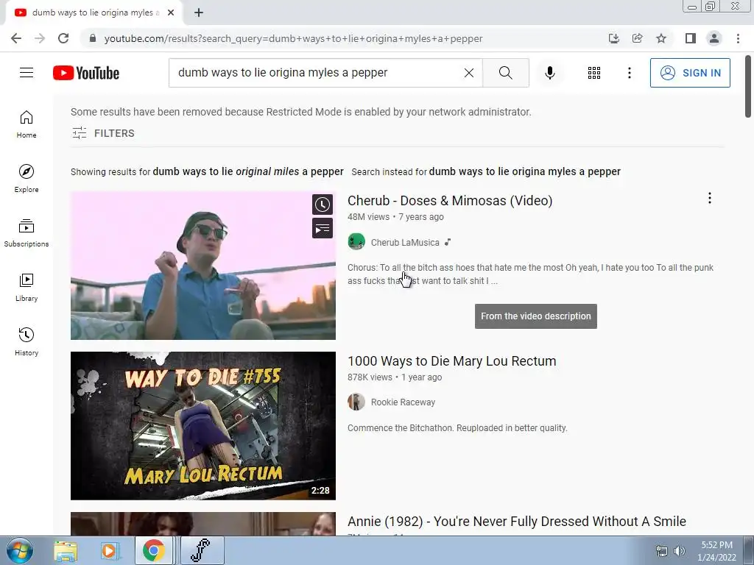Go to YouTube home via logo
The width and height of the screenshot is (754, 565).
click(86, 73)
